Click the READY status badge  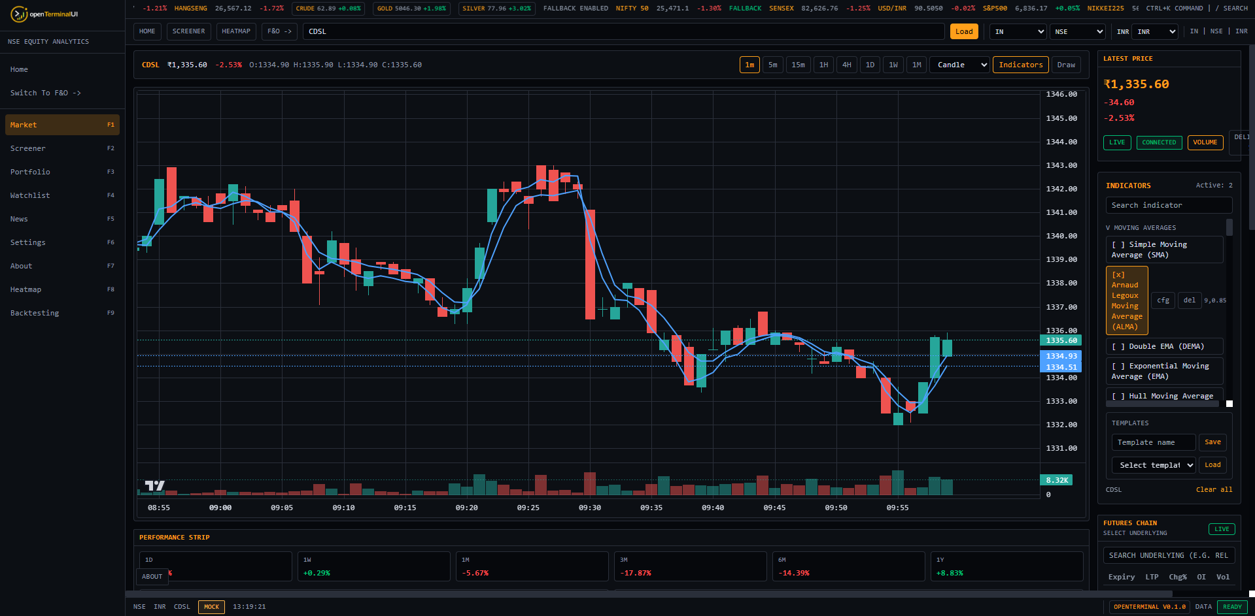coord(1232,607)
